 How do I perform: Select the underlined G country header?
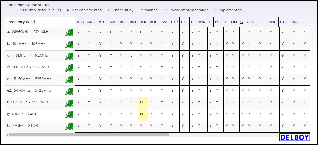coord(242,22)
